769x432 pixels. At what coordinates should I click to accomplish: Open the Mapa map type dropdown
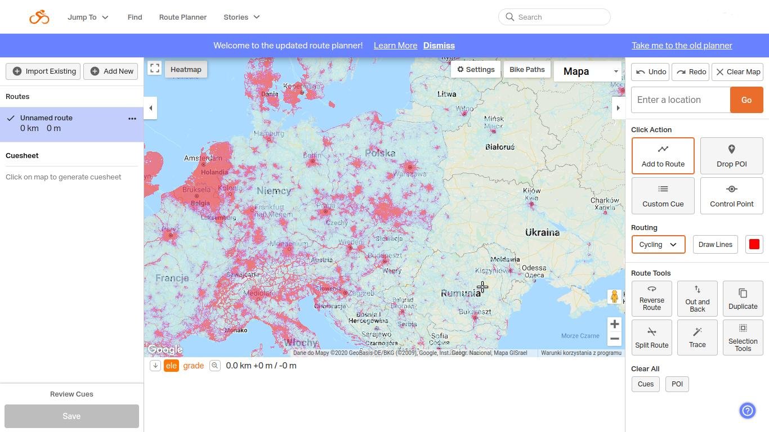click(x=589, y=71)
